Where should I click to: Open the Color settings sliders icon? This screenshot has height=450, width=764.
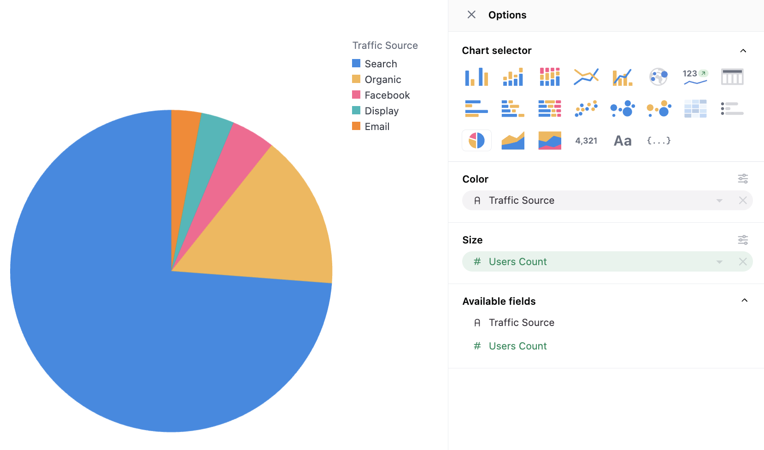pos(743,179)
